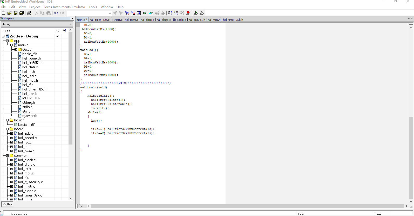Save the current file using floppy icon
Viewport: 414px width, 216px height.
coord(16,13)
